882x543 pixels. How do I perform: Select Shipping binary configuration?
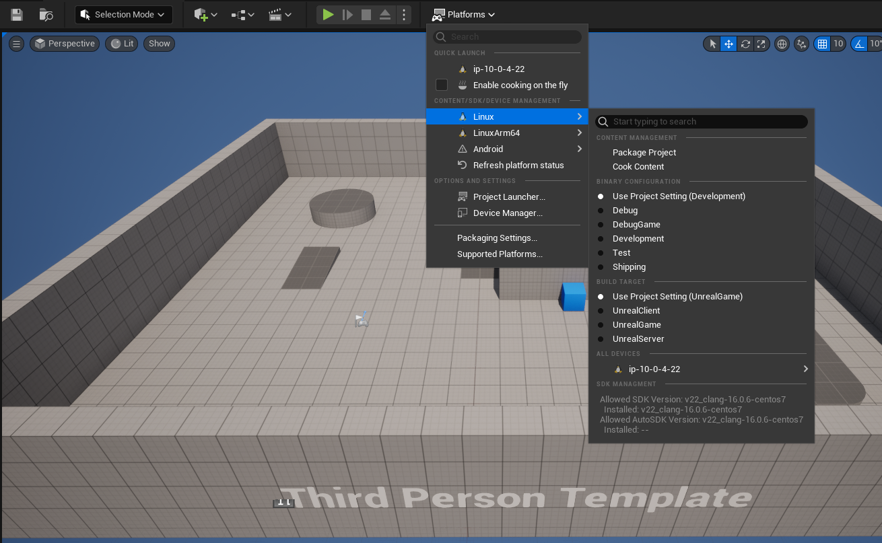(x=702, y=266)
